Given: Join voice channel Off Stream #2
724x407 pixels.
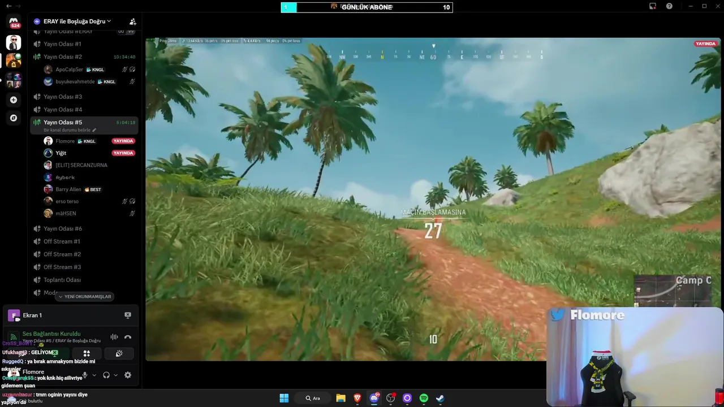Looking at the screenshot, I should (84, 254).
